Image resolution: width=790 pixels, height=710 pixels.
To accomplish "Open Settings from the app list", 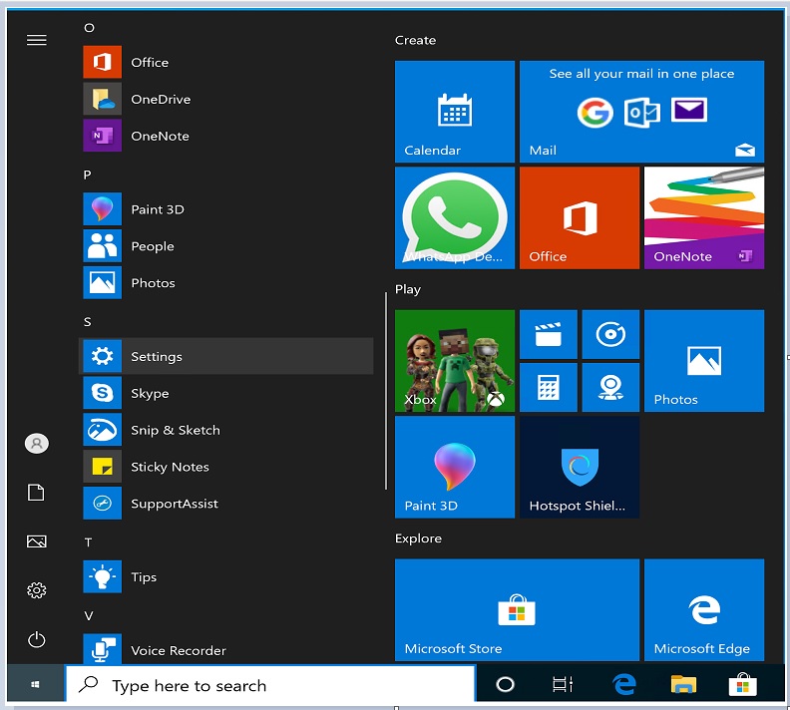I will 225,357.
